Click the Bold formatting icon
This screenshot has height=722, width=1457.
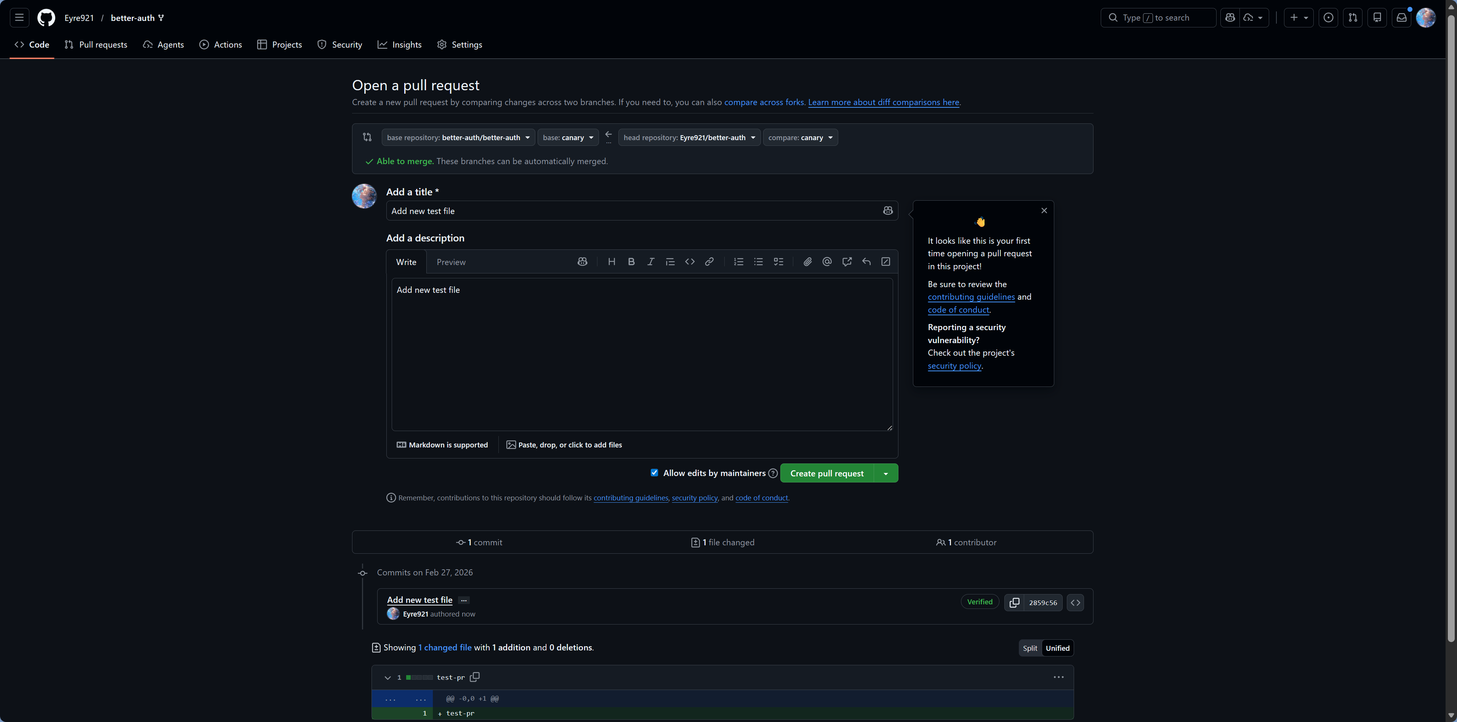click(x=631, y=262)
